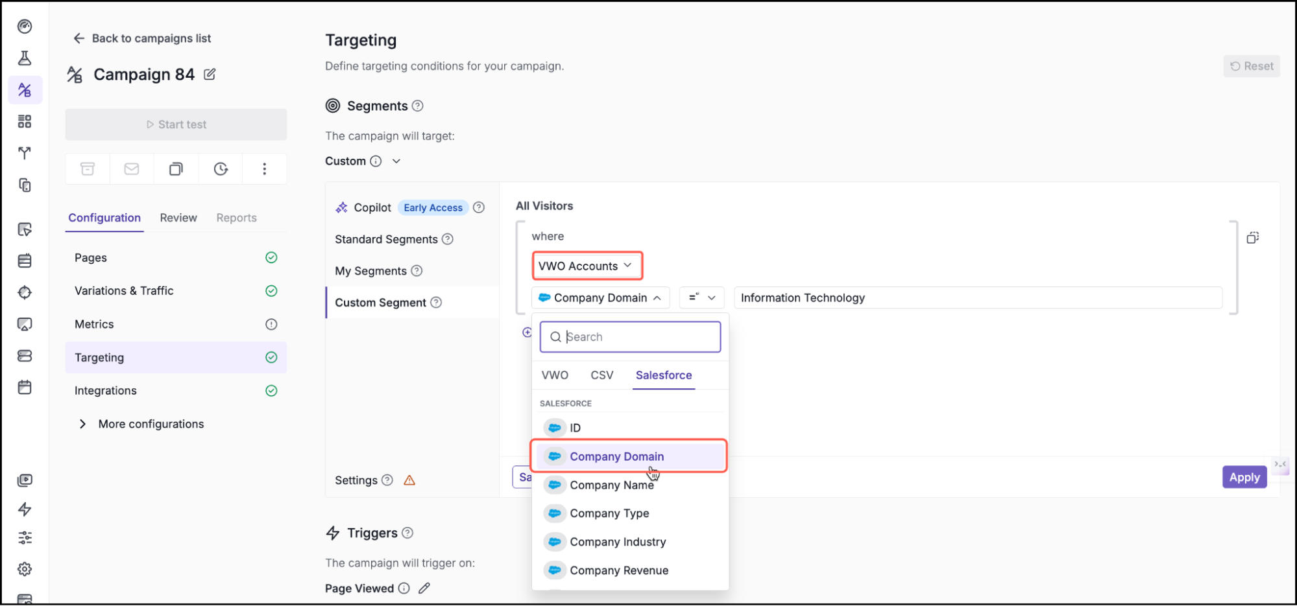Click the edit pencil next to Page Viewed

(x=425, y=588)
